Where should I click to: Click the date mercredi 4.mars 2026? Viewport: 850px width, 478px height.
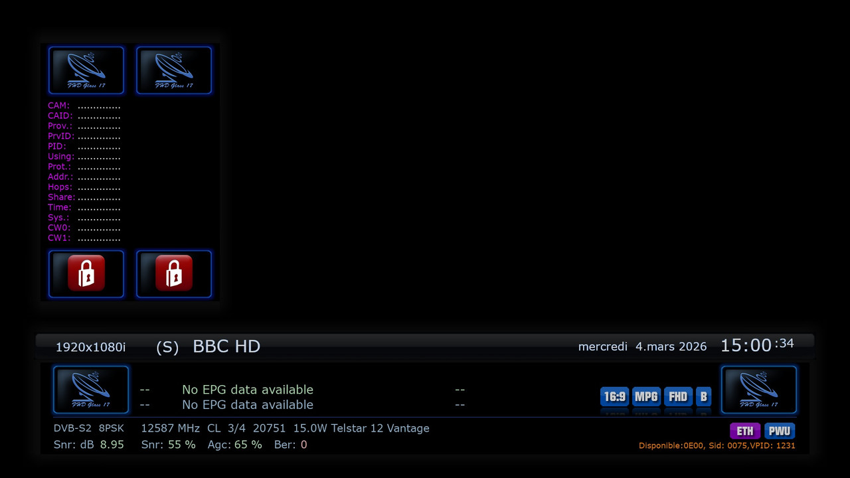(x=642, y=347)
